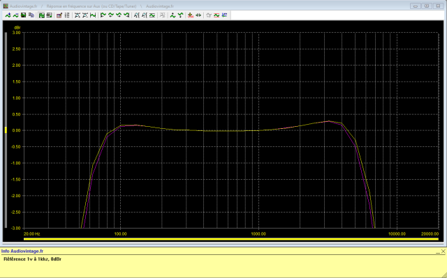The image size is (447, 278).
Task: Click the yellow horizontal frequency range bar
Action: [231, 240]
